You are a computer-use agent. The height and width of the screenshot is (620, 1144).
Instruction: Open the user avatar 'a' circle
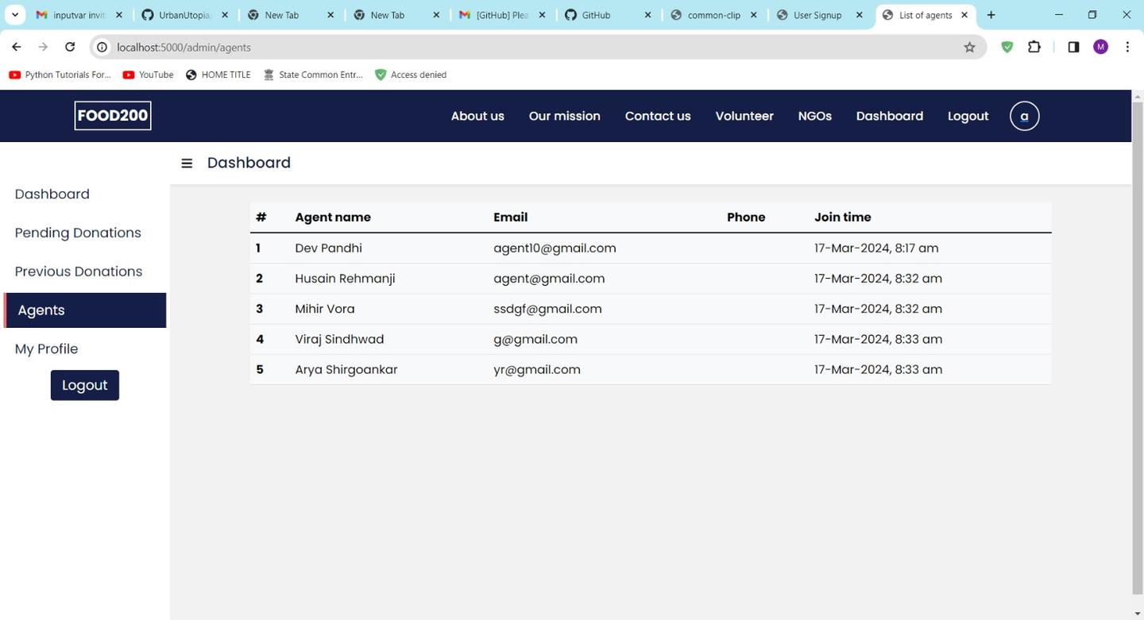click(x=1024, y=116)
